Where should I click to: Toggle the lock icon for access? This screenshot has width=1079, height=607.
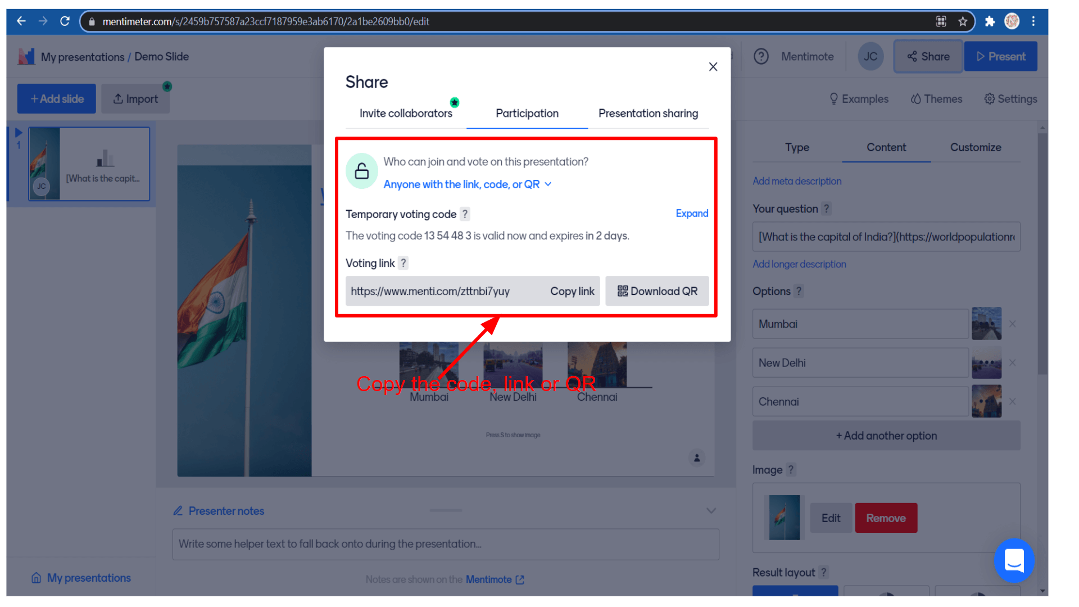(361, 171)
